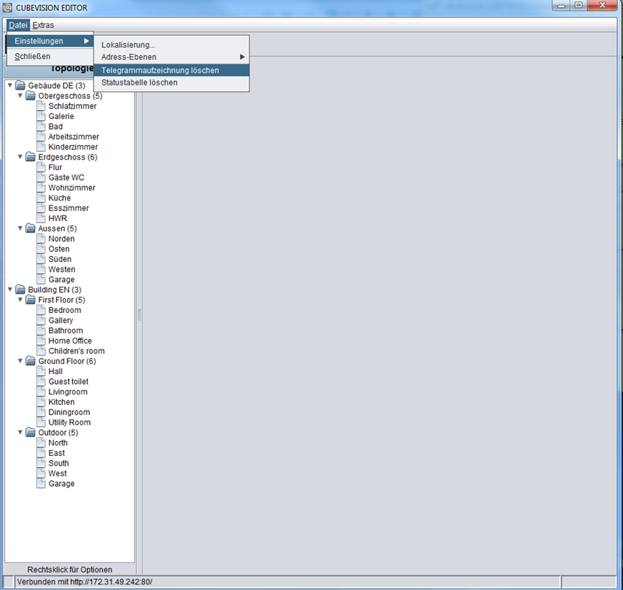Select Children's room tree entry
Image resolution: width=623 pixels, height=590 pixels.
tap(76, 351)
